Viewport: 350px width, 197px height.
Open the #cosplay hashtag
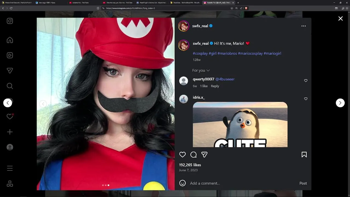tap(200, 53)
